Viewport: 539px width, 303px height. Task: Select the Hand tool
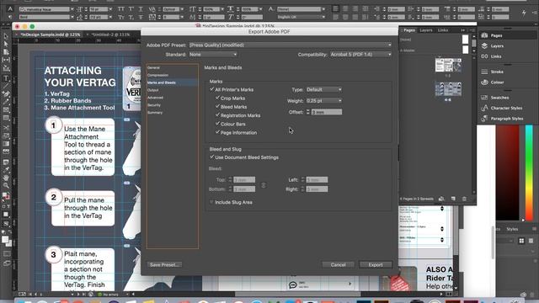coord(6,178)
